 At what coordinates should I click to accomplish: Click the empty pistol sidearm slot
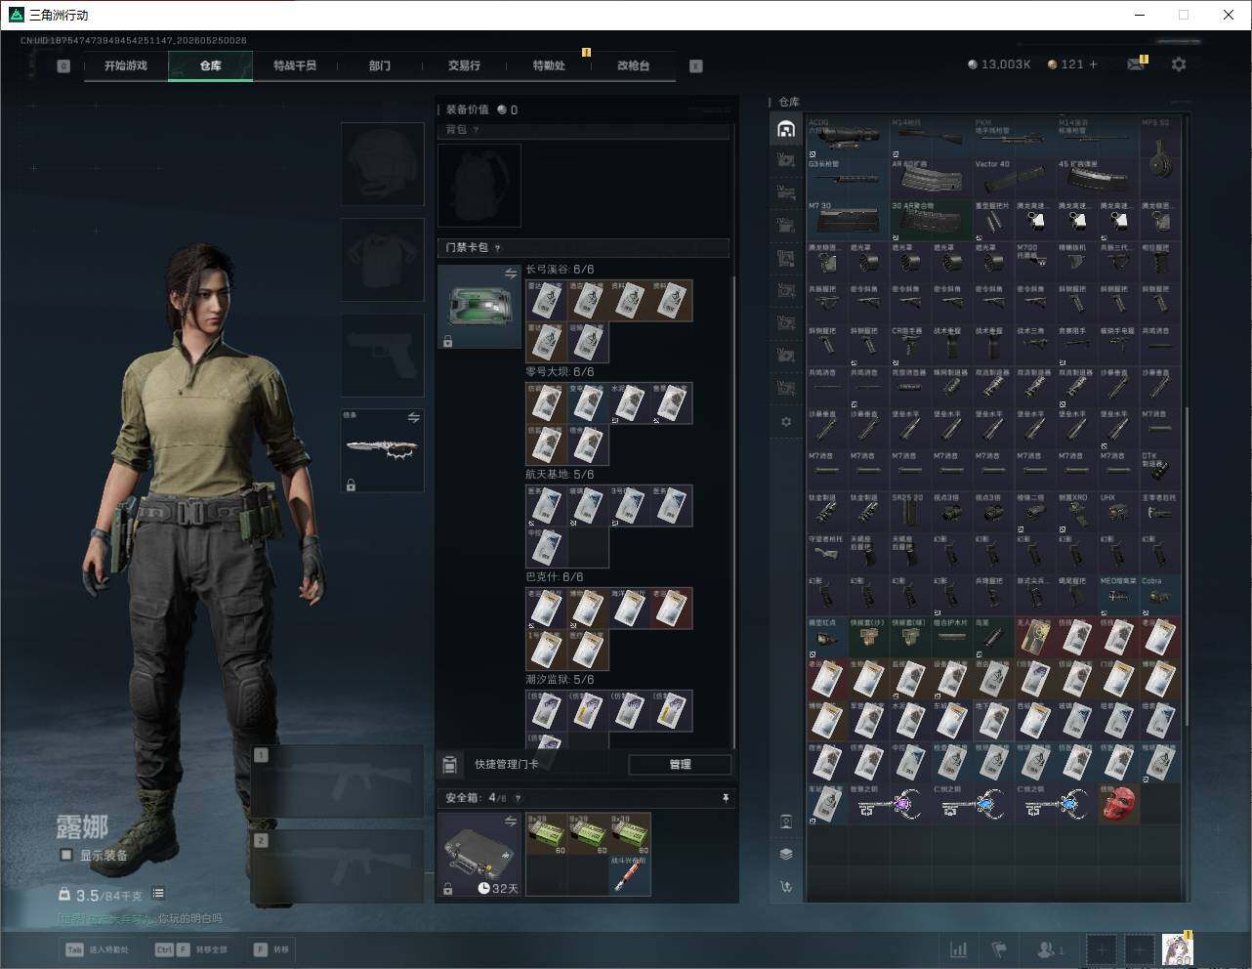[382, 355]
